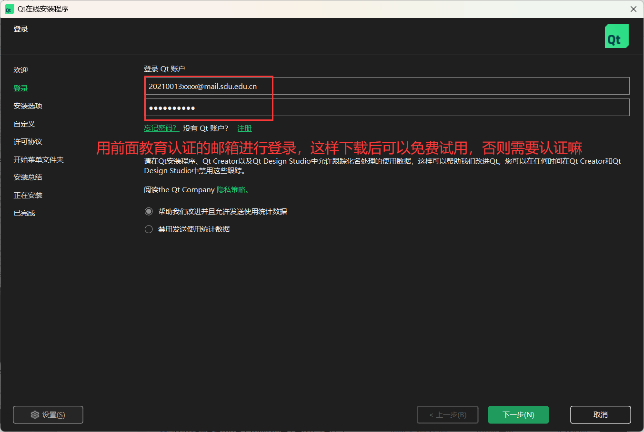Open the 许可协议 step

27,141
